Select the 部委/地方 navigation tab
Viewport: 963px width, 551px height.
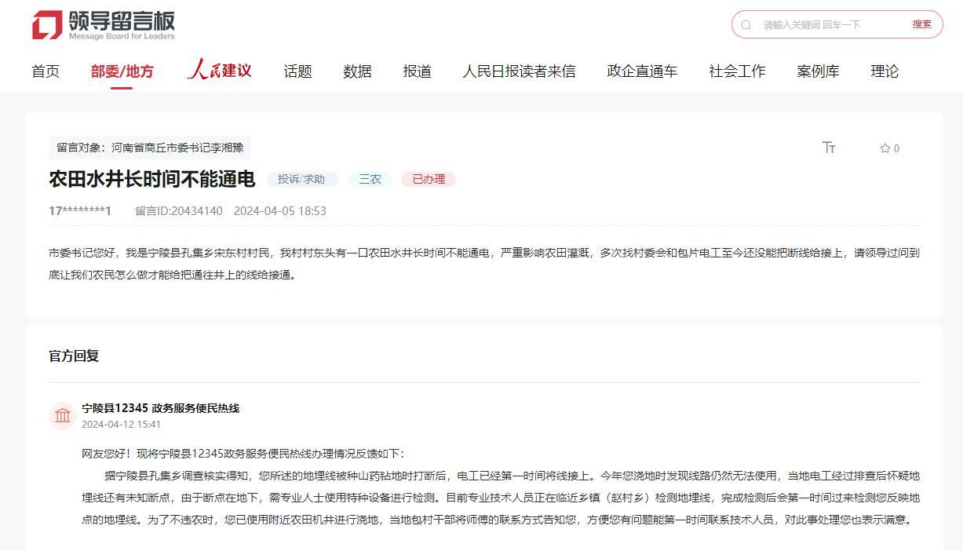tap(122, 71)
